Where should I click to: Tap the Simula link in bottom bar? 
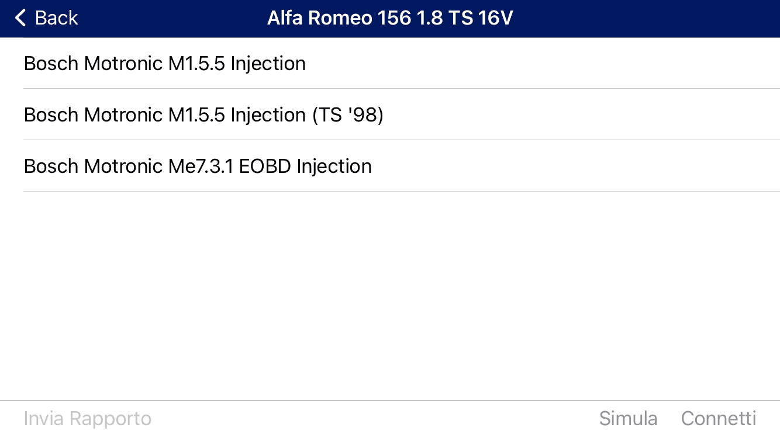[x=628, y=418]
